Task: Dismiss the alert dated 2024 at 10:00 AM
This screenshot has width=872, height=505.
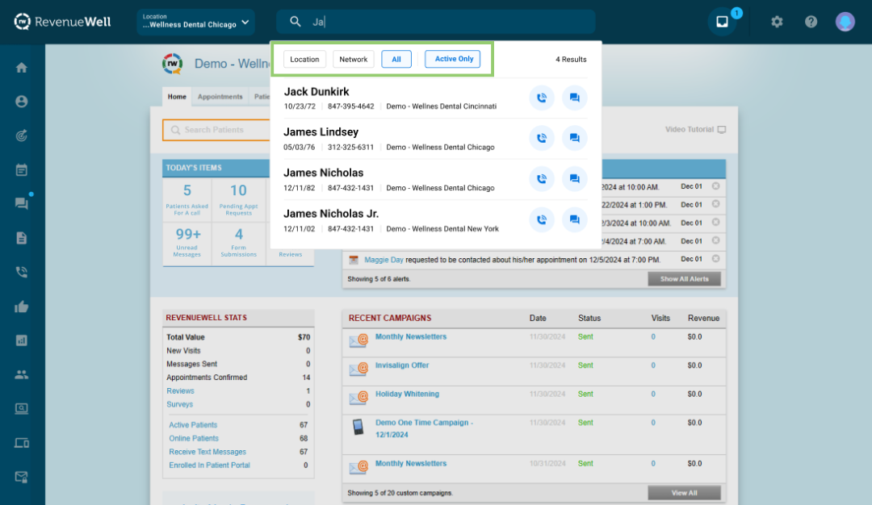Action: tap(715, 186)
